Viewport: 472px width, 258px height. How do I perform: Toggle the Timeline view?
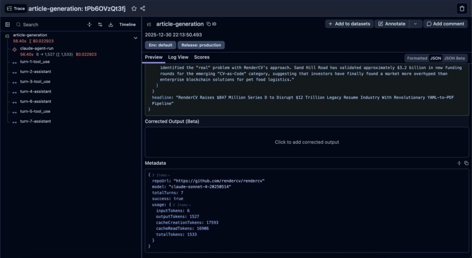128,24
